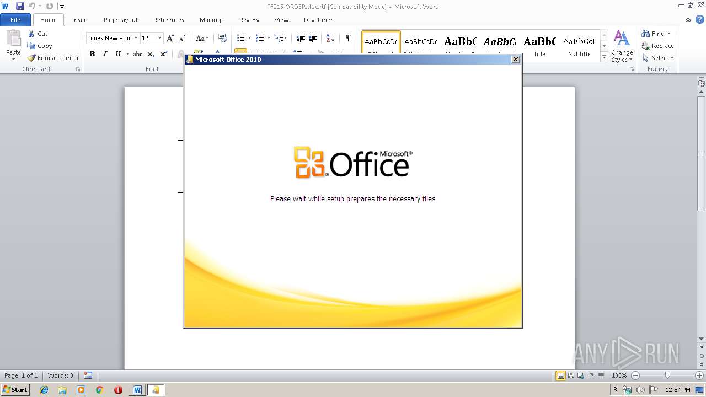Click the Find button in Editing group
The height and width of the screenshot is (397, 706).
(x=656, y=34)
